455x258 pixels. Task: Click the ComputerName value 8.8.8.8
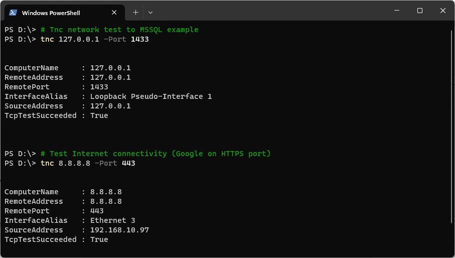[x=106, y=192]
